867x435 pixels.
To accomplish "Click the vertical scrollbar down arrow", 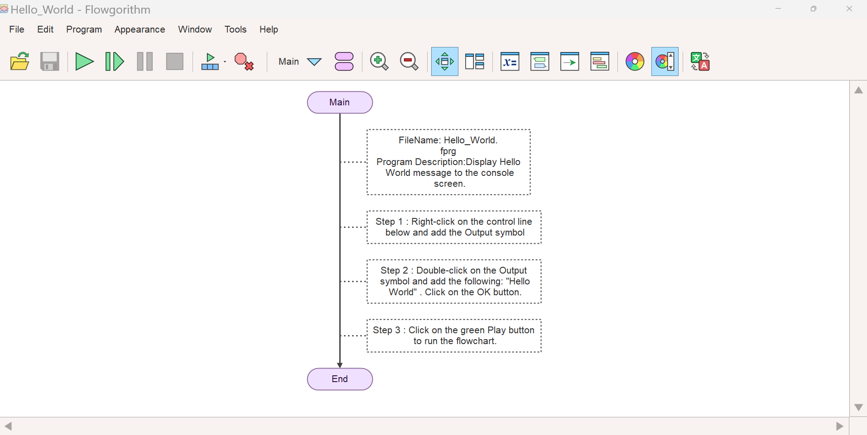I will coord(858,407).
